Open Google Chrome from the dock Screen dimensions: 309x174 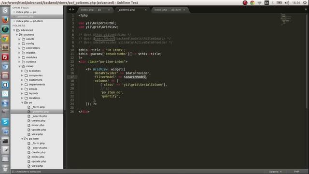(x=5, y=38)
